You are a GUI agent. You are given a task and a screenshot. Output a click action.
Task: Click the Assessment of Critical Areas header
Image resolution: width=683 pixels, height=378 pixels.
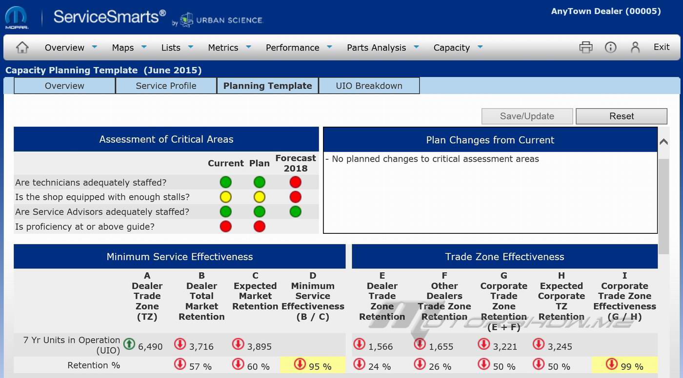click(166, 139)
